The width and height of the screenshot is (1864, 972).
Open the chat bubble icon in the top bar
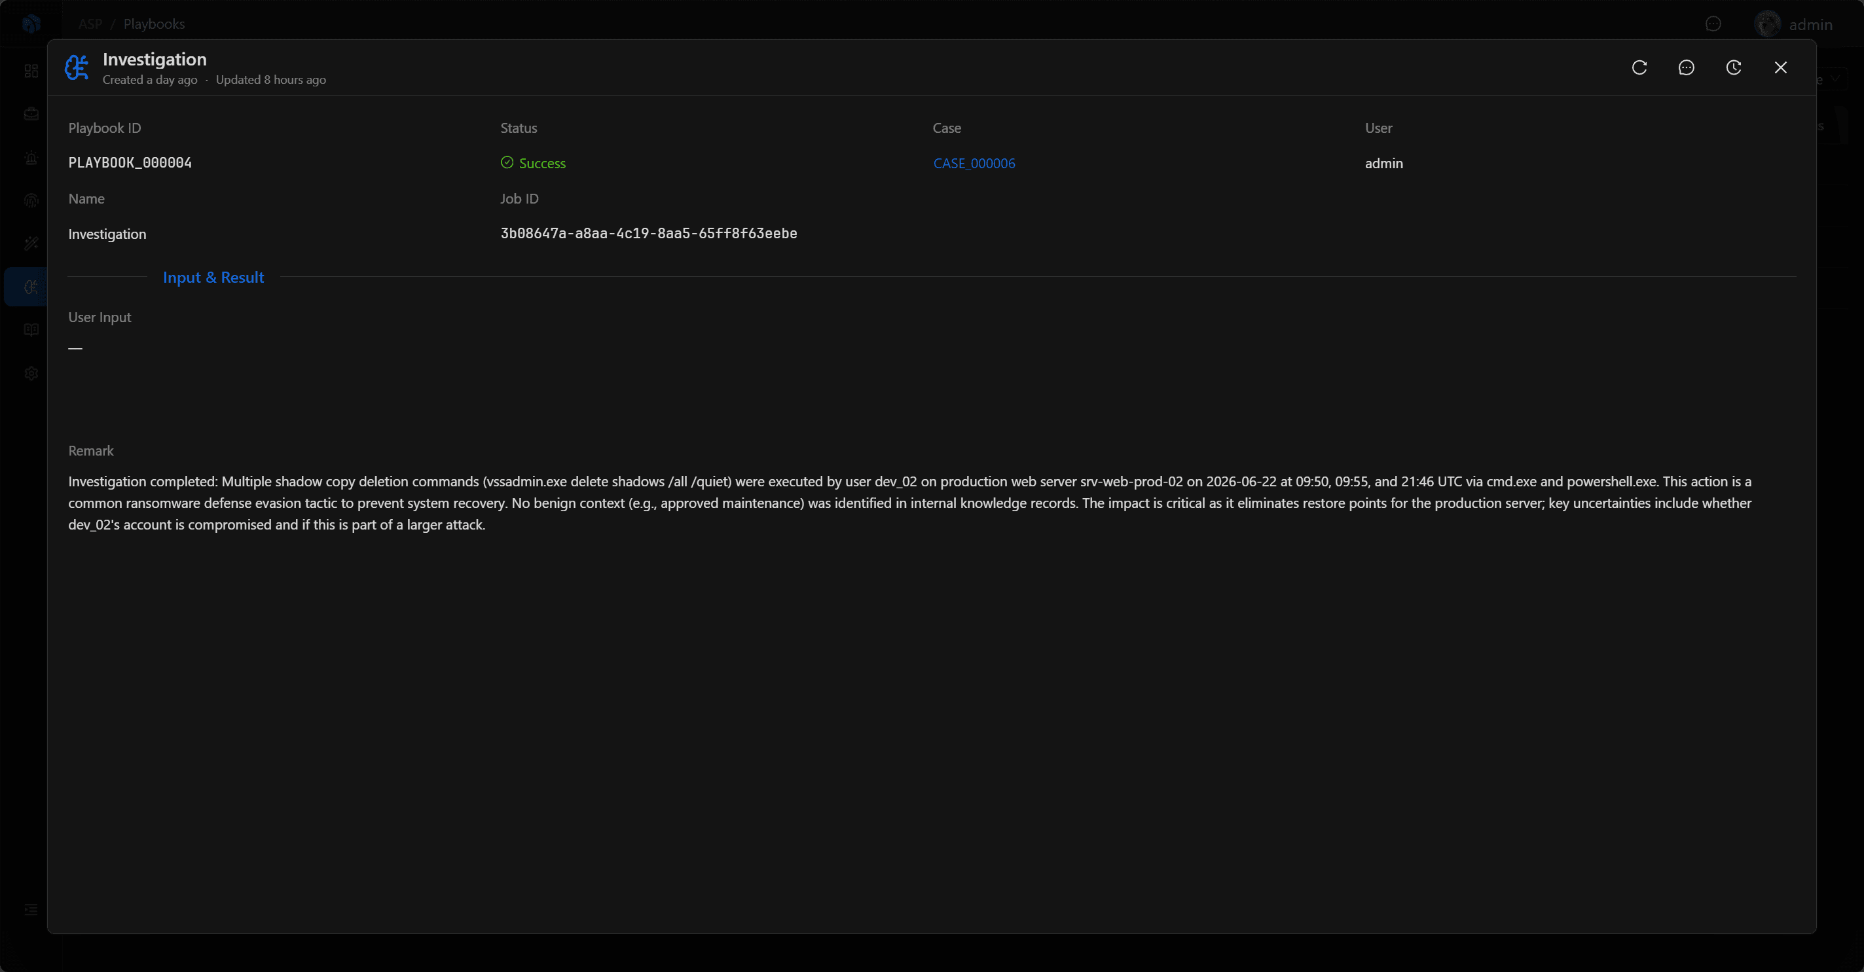point(1713,24)
